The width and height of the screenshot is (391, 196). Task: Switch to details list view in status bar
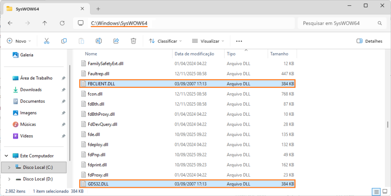(x=376, y=191)
